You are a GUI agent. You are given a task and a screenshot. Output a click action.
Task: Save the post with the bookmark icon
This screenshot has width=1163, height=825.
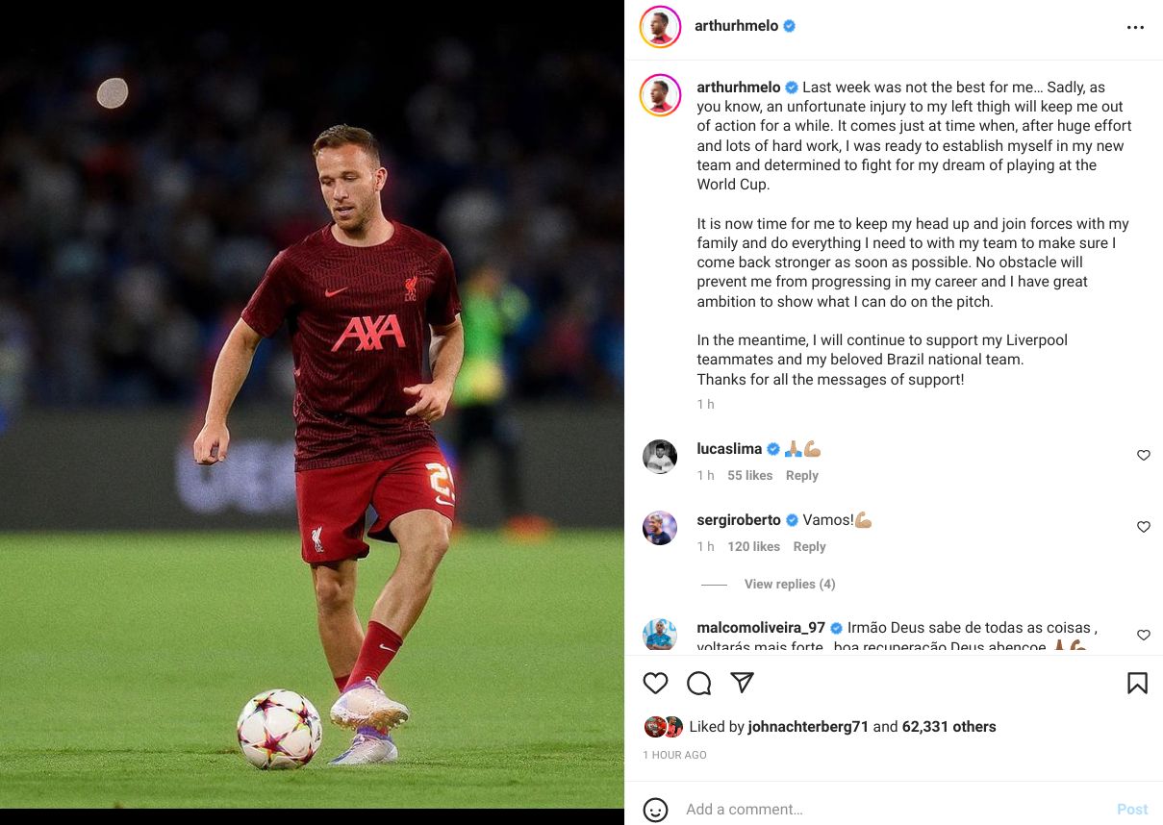coord(1137,683)
